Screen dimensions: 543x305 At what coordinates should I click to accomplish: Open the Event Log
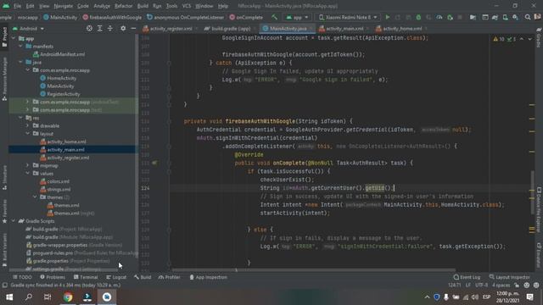467,277
